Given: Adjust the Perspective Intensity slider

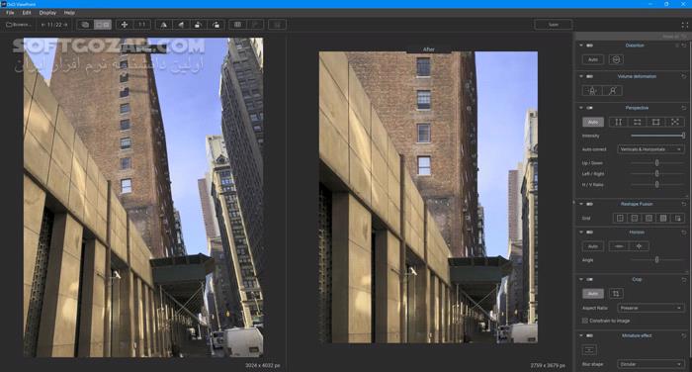Looking at the screenshot, I should coord(657,136).
